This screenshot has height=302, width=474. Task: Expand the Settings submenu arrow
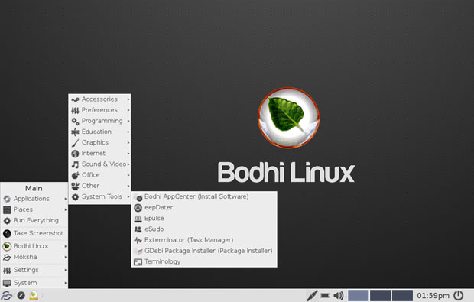66,270
